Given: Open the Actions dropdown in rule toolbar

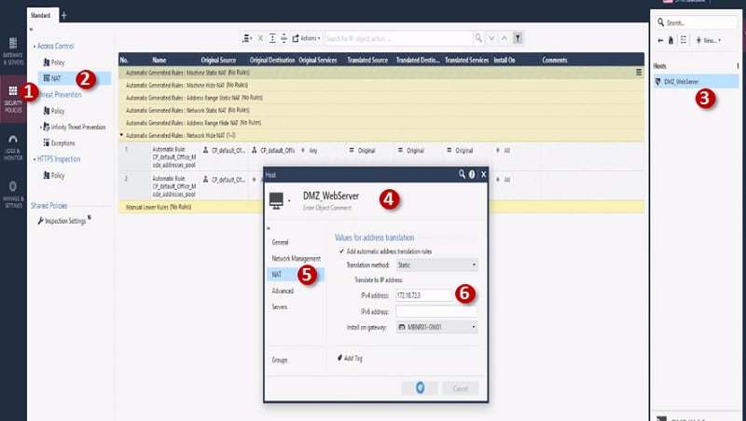Looking at the screenshot, I should [x=307, y=38].
